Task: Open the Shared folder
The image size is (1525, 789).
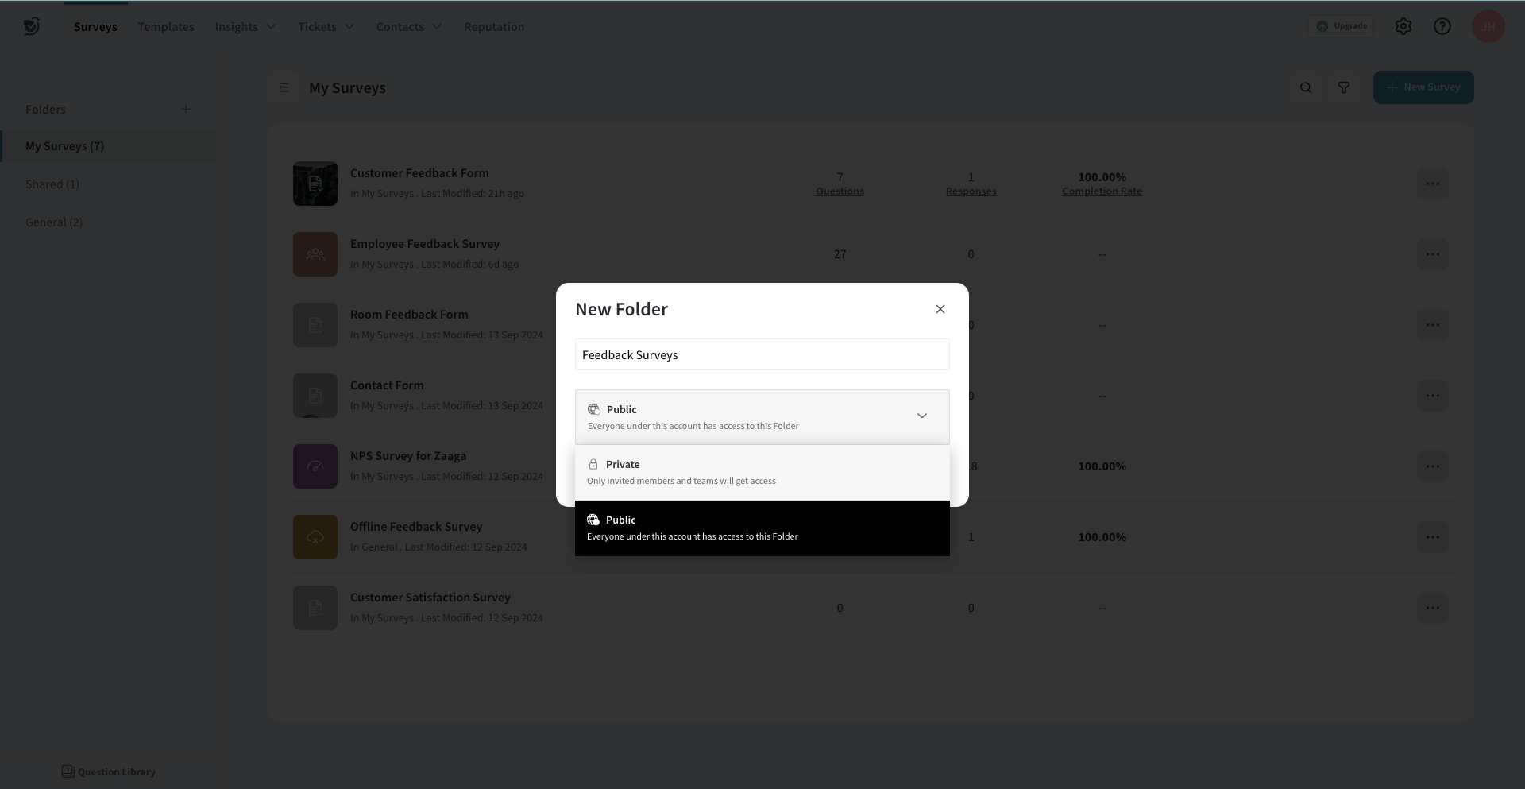Action: point(52,184)
